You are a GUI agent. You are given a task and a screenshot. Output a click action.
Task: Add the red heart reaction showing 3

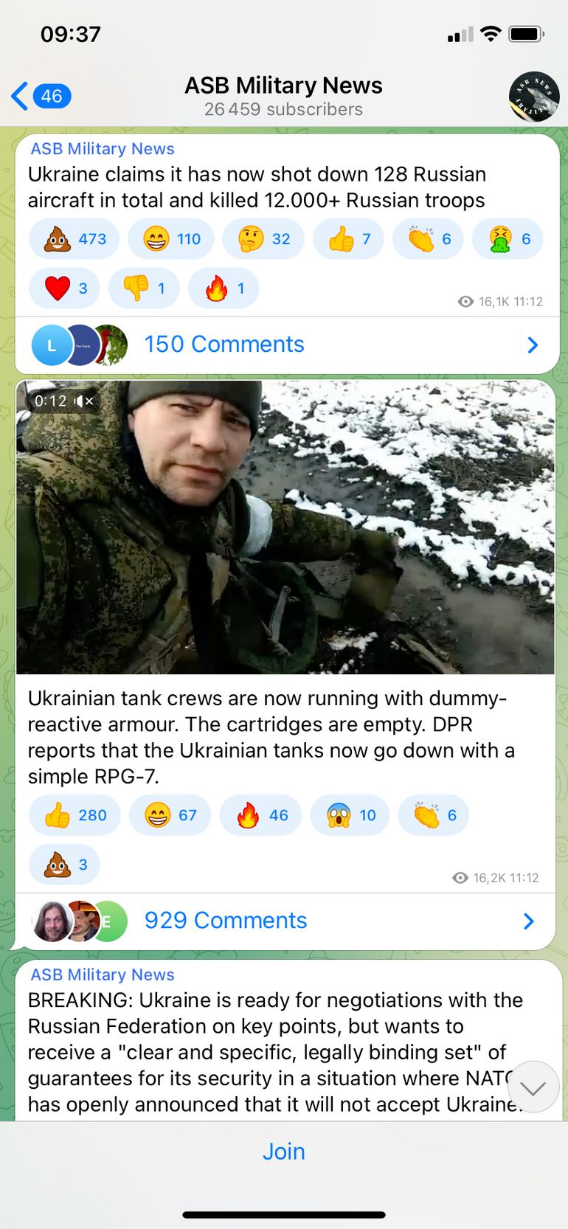click(x=64, y=288)
